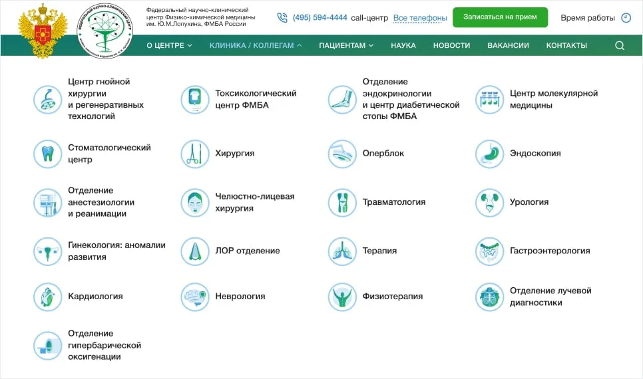
Task: Click the Неврология brain icon
Action: tap(194, 297)
